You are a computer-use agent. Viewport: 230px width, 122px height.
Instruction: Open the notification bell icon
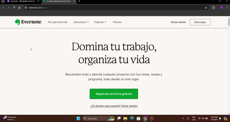(220, 118)
